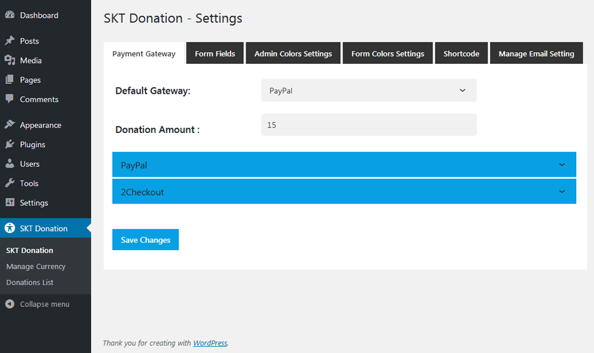
Task: Switch to the Form Fields tab
Action: (215, 54)
